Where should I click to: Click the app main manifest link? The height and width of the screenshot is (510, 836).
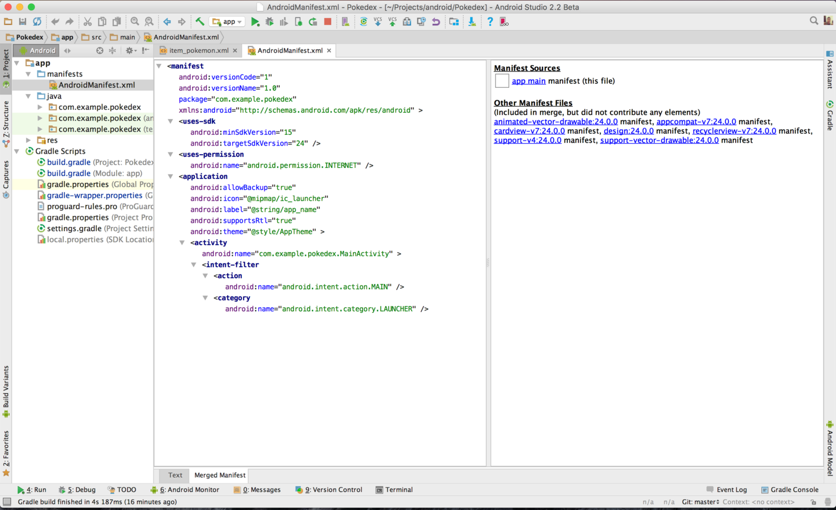pyautogui.click(x=528, y=81)
